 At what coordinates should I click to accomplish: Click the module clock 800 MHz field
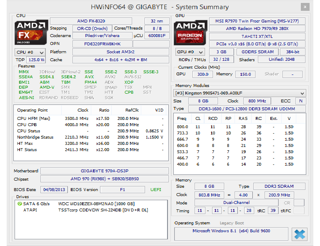click(257, 101)
